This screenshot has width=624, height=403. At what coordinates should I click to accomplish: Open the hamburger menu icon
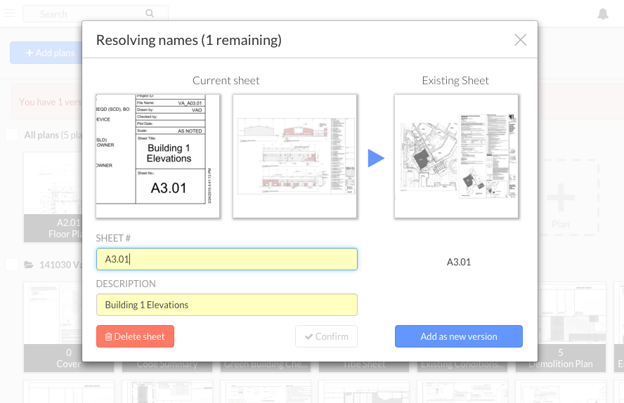click(10, 13)
